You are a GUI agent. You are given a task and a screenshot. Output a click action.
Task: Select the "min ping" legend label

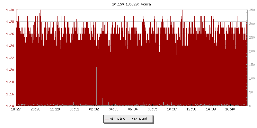click(117, 119)
